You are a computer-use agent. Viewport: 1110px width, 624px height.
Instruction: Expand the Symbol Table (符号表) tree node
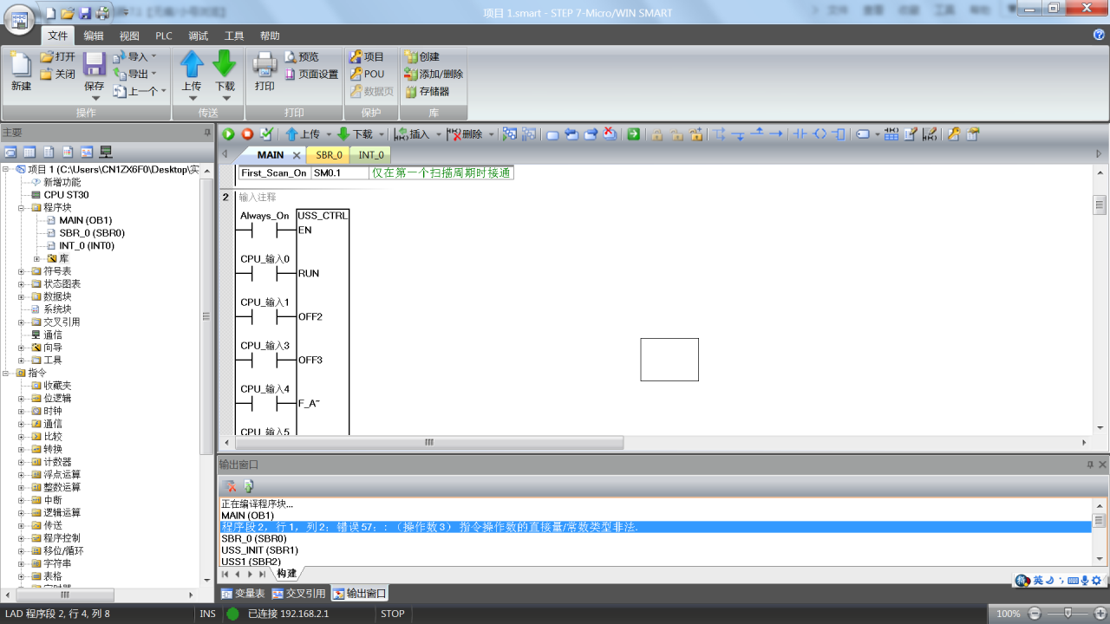coord(22,271)
